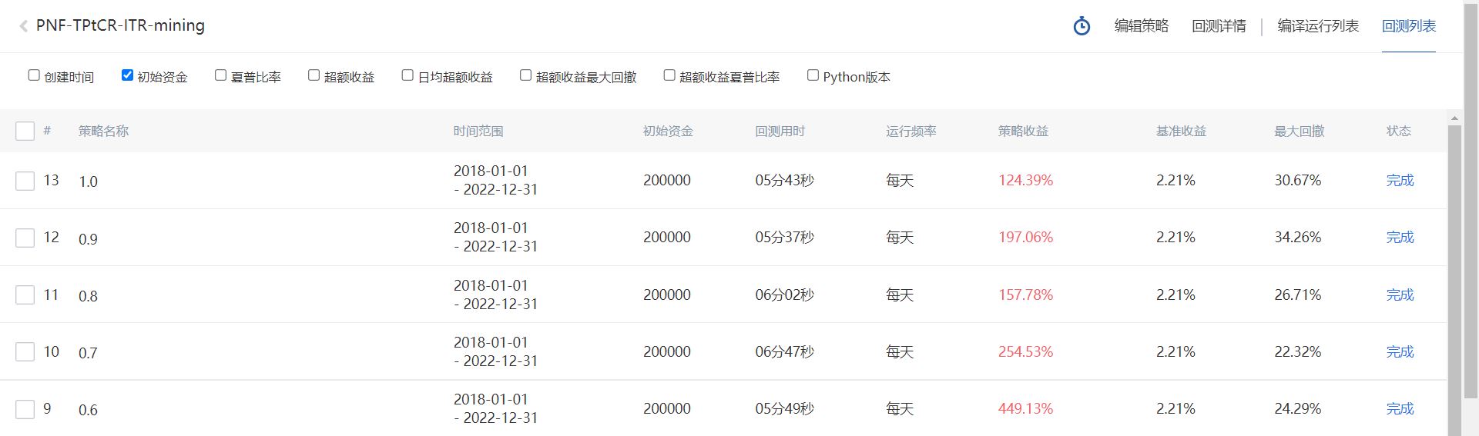Select all rows with header checkbox

point(25,131)
